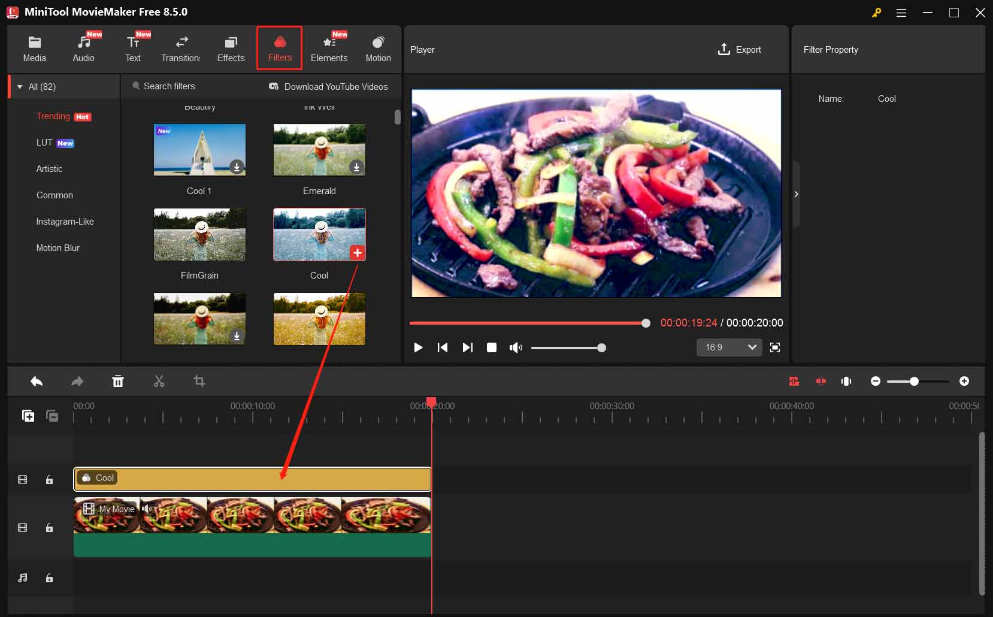Open the Effects panel
The width and height of the screenshot is (993, 617).
point(231,48)
